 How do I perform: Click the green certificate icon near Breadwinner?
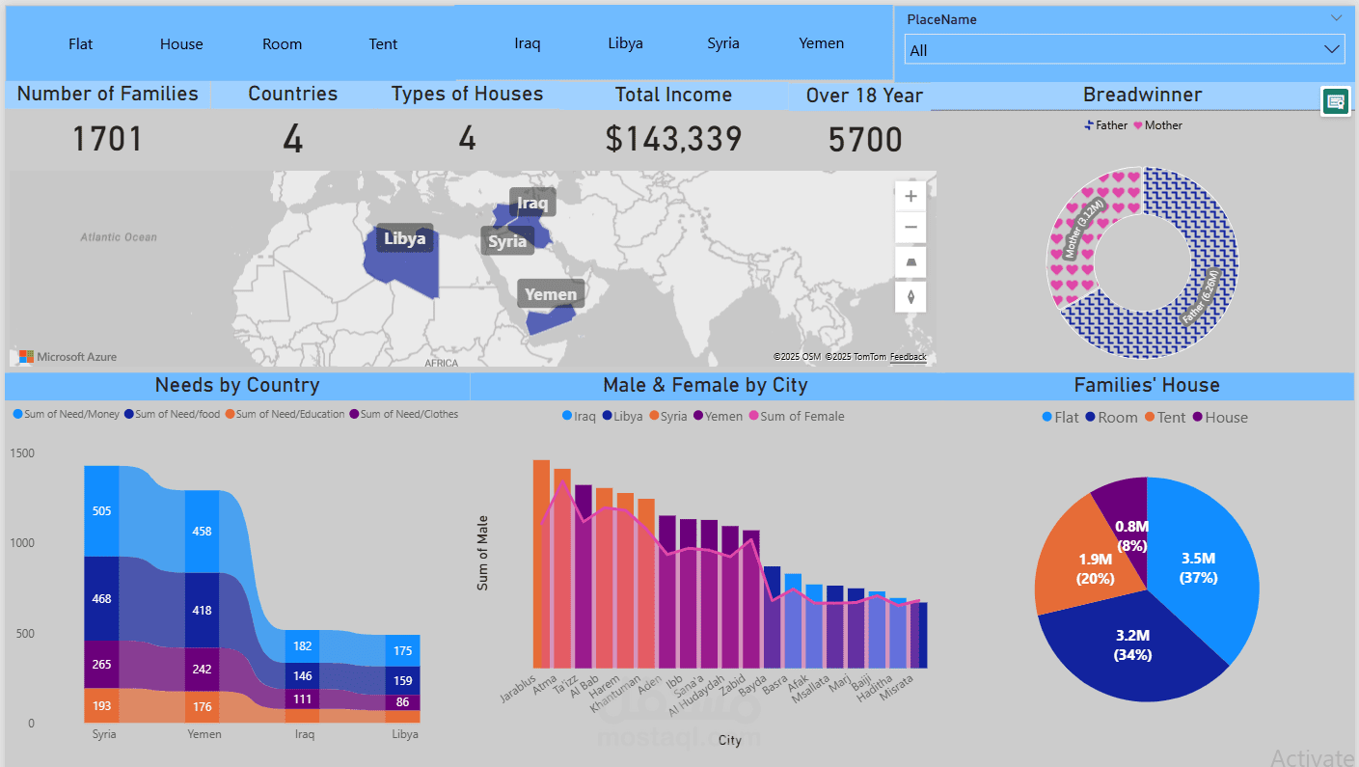pyautogui.click(x=1336, y=101)
